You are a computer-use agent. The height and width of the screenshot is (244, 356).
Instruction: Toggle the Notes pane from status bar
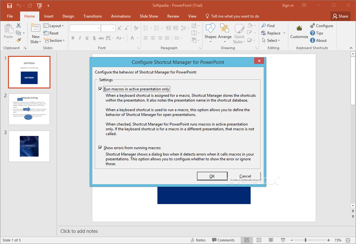point(198,240)
